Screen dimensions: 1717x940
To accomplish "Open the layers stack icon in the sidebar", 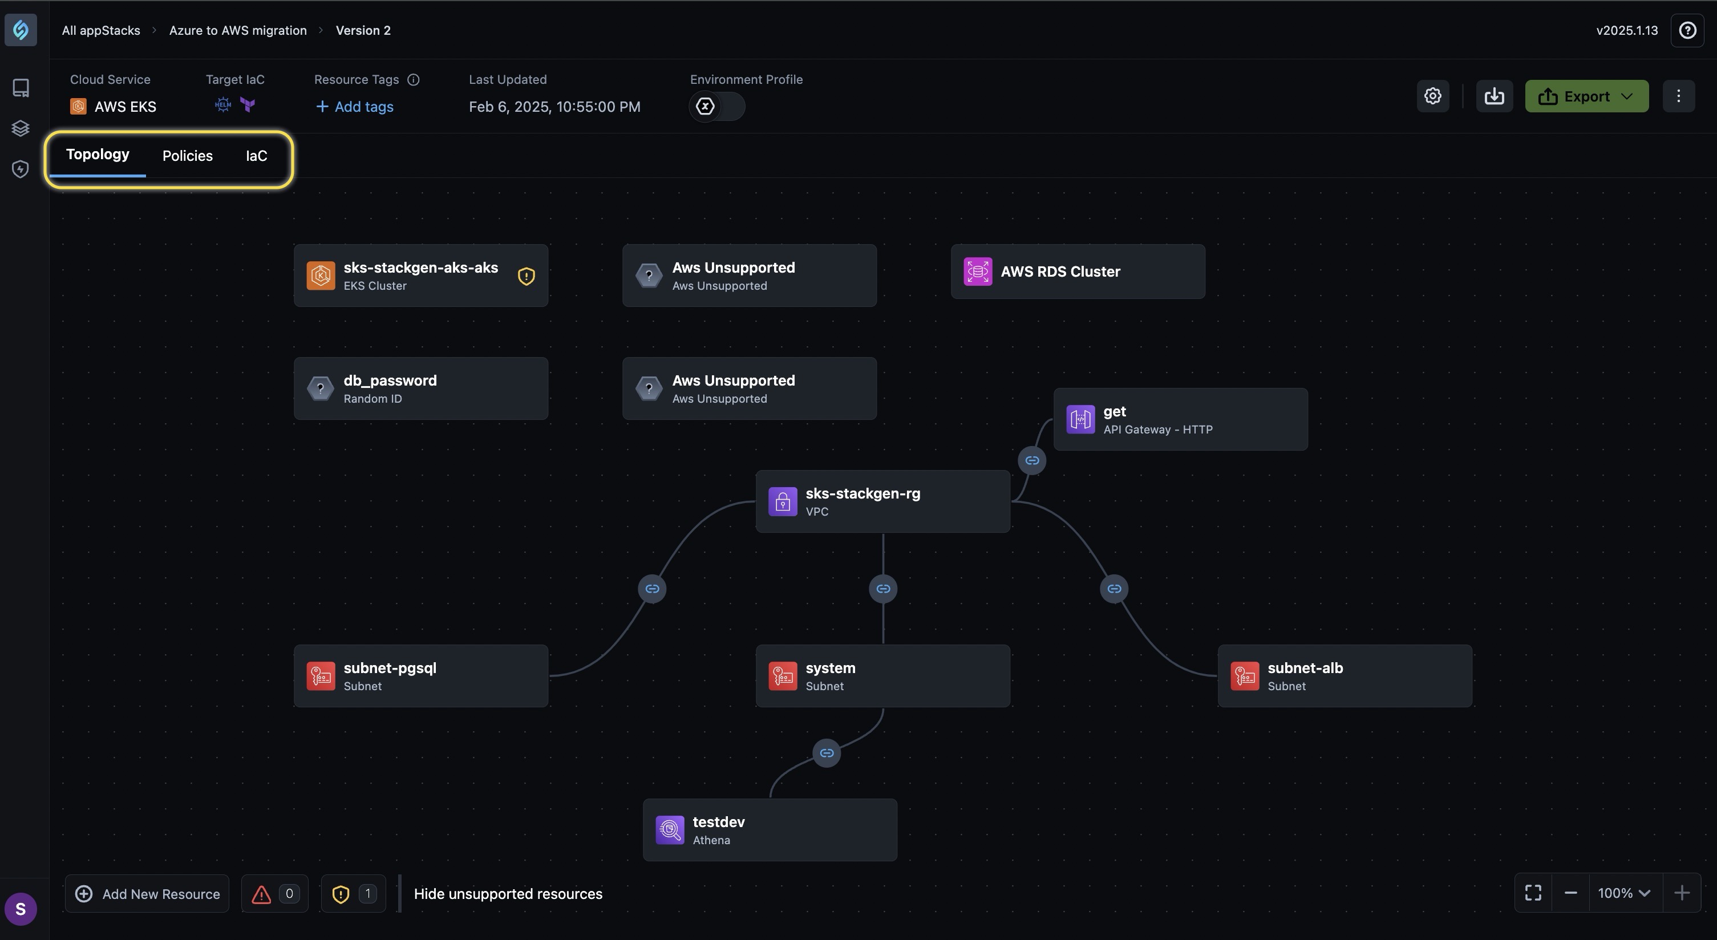I will [x=21, y=128].
